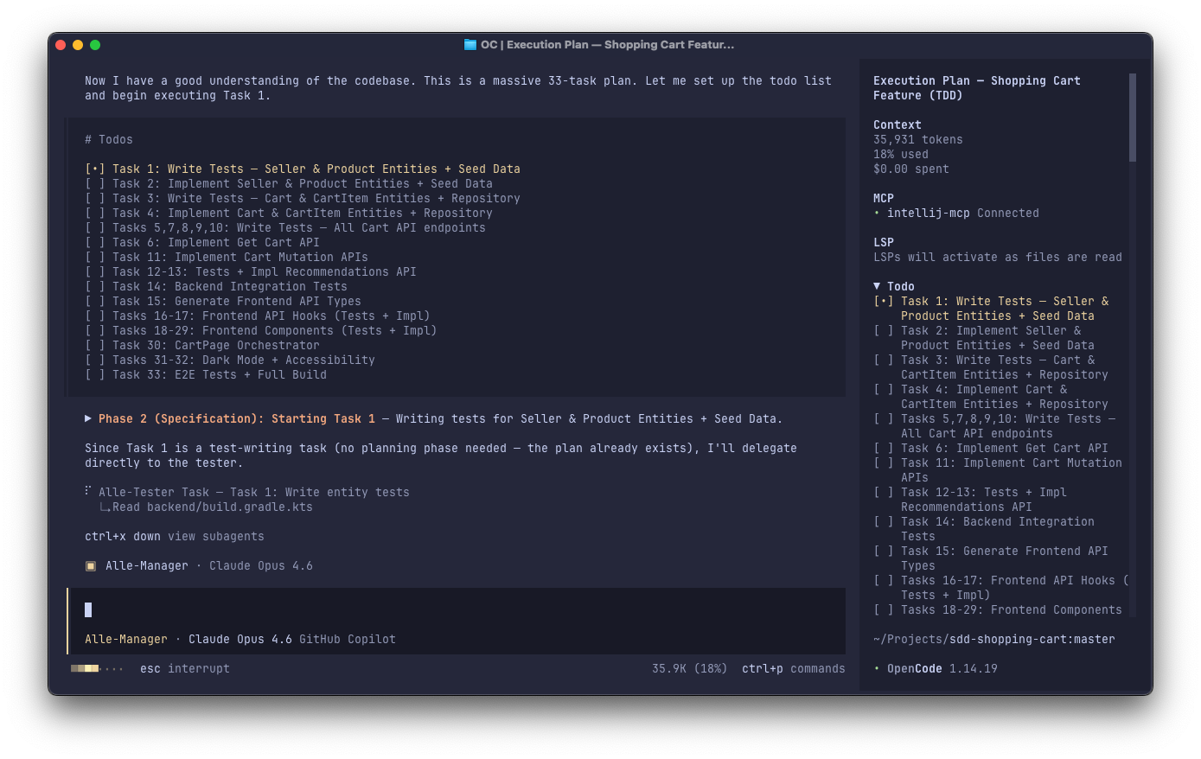The height and width of the screenshot is (759, 1201).
Task: Click Claude Opus 4.6 model label below input
Action: (240, 640)
